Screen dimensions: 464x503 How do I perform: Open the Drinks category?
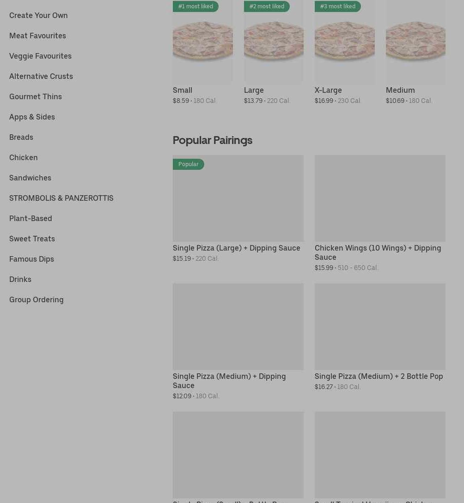coord(20,279)
